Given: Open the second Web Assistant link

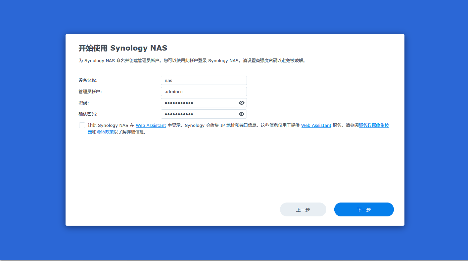Looking at the screenshot, I should click(316, 126).
